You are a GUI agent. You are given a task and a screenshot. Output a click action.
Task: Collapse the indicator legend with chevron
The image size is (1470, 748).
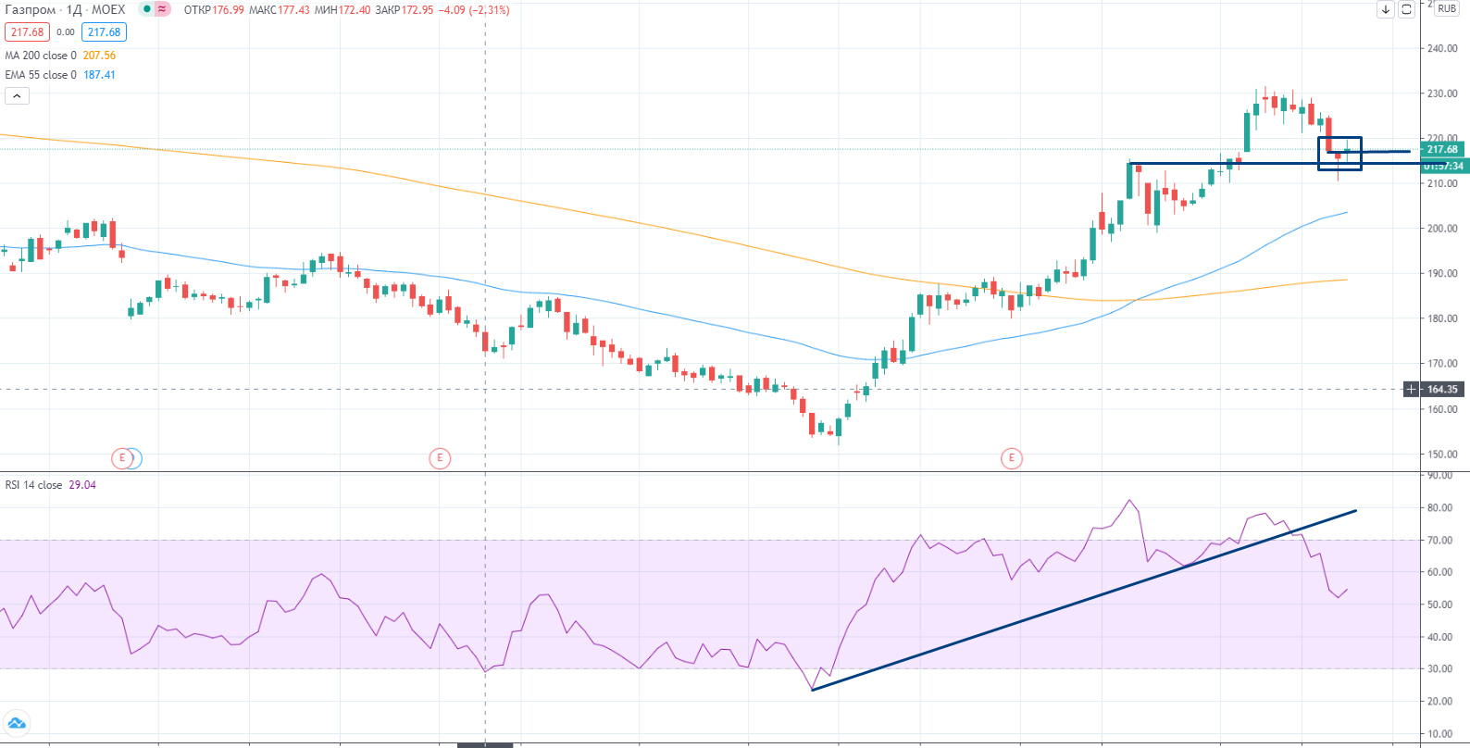17,95
